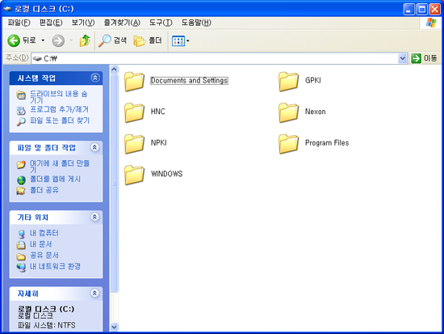Expand the address bar dropdown
Image resolution: width=444 pixels, height=334 pixels.
point(403,58)
